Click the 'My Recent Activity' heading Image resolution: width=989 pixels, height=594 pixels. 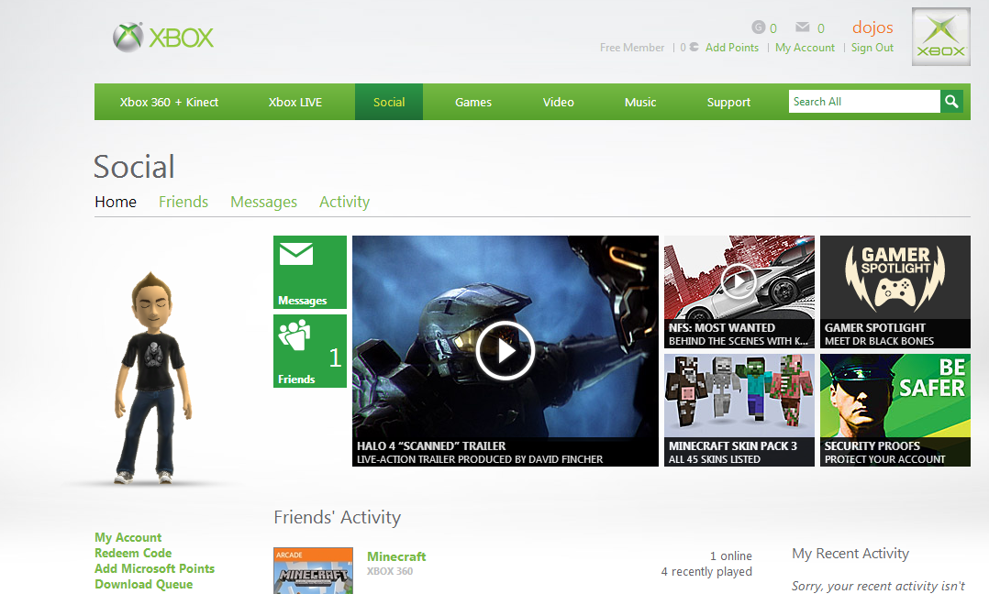[850, 554]
